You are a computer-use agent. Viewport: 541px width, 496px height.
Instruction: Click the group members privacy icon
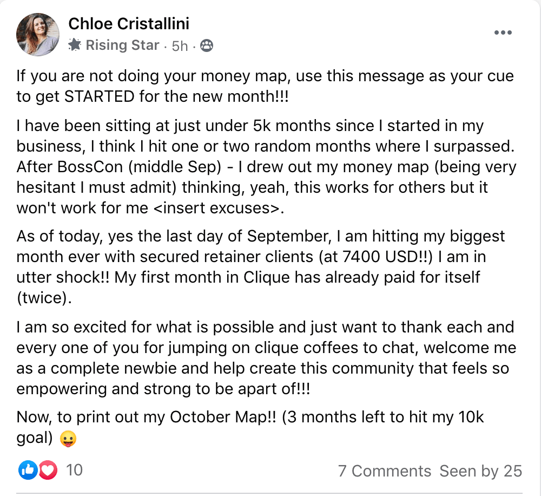207,45
